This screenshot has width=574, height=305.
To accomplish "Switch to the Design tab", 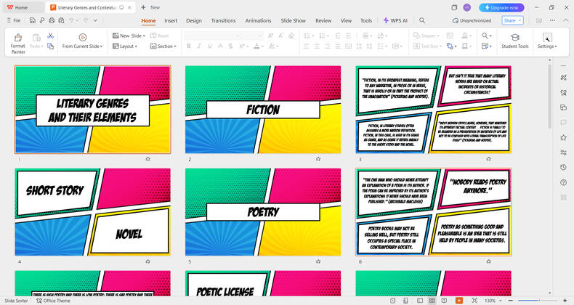I will pos(194,20).
